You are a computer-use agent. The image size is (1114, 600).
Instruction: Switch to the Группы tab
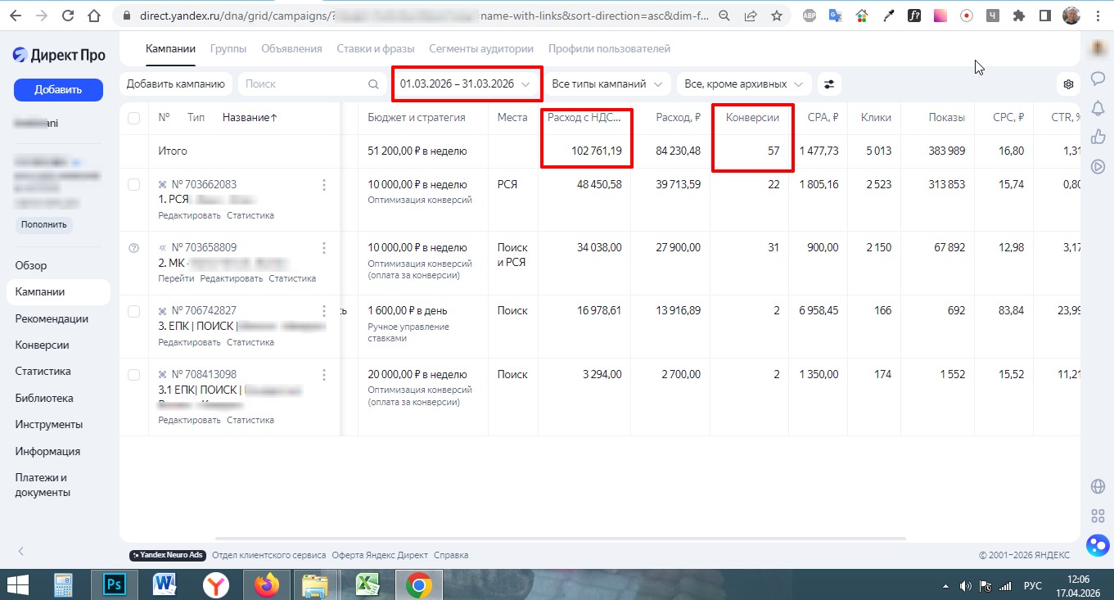point(228,49)
